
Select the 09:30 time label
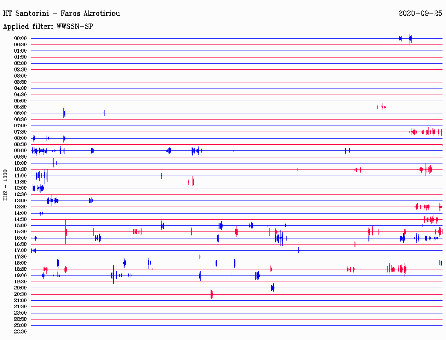[20, 157]
